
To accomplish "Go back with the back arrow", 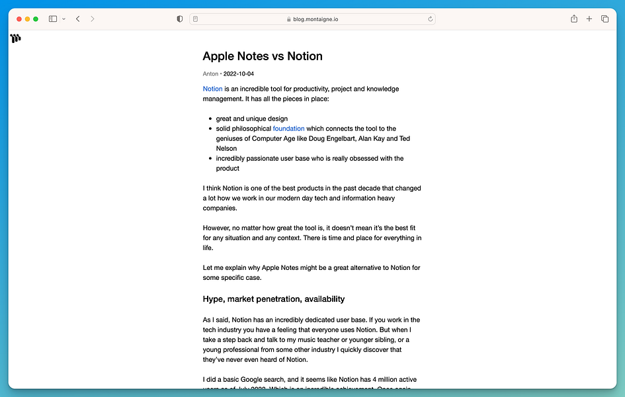I will pos(78,19).
